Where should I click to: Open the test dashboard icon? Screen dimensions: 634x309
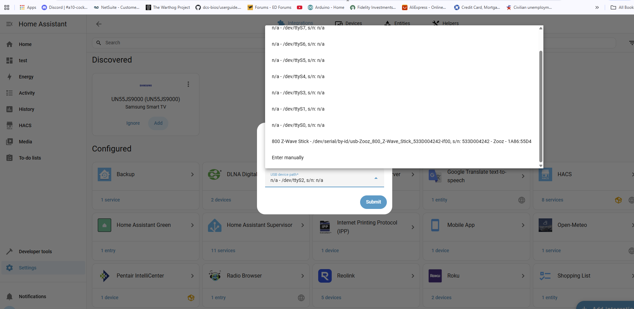click(x=9, y=61)
